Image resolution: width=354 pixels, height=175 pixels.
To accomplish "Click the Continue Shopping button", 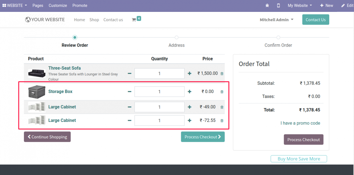I will pos(47,137).
